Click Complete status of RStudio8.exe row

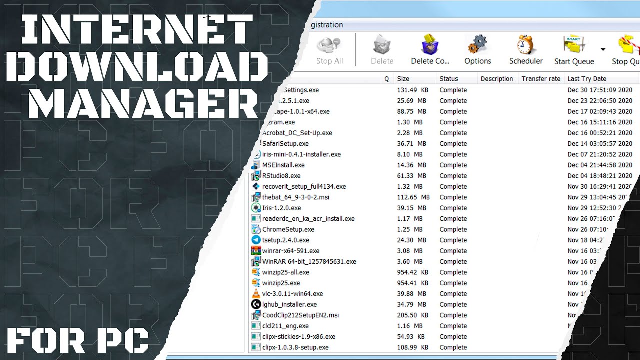pos(453,175)
